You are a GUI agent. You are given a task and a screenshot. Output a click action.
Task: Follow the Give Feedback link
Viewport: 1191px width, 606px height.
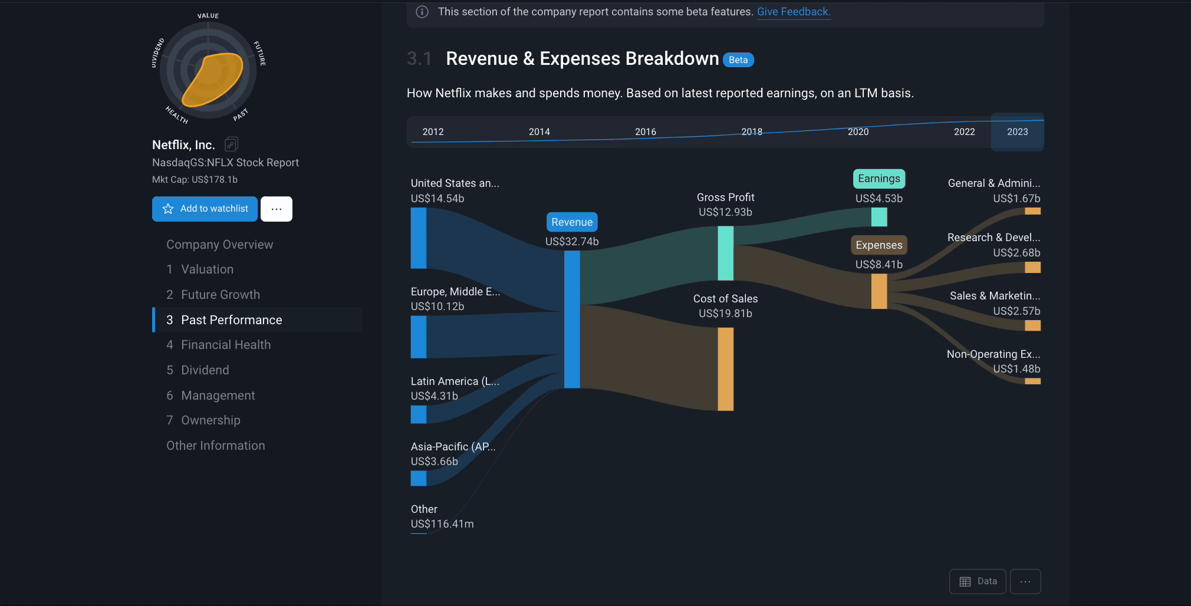[794, 12]
